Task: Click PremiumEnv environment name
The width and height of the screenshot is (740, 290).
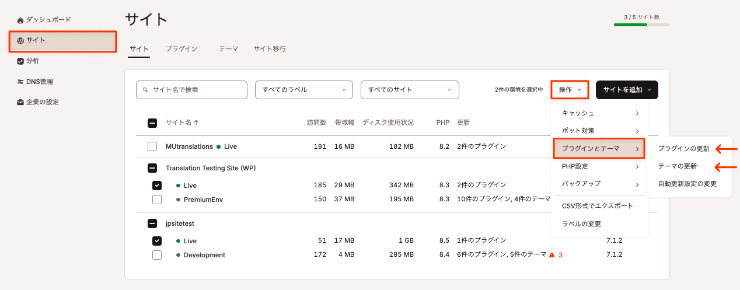Action: coord(203,200)
